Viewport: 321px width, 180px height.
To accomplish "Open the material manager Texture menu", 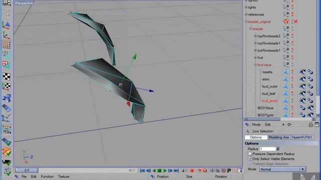I will tap(64, 176).
